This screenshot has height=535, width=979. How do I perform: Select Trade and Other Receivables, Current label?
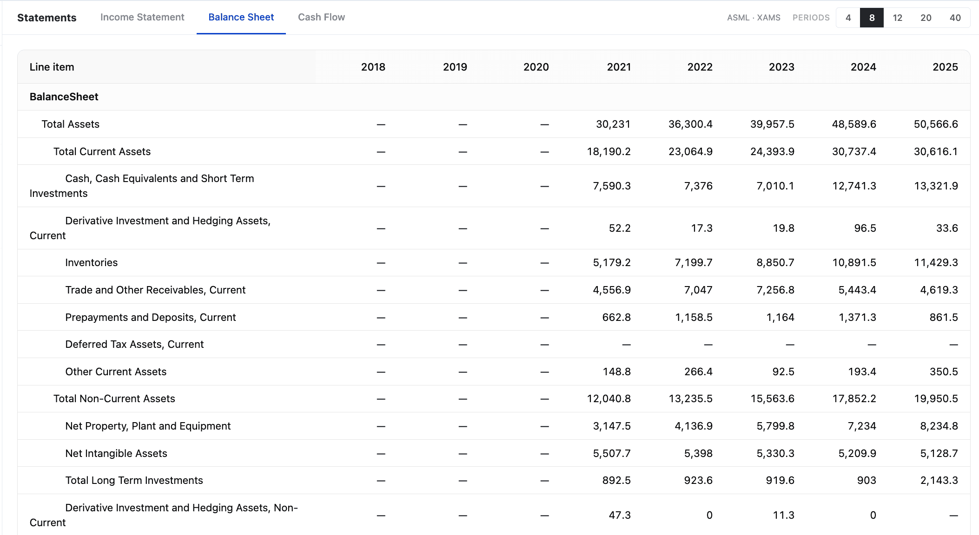click(x=155, y=290)
